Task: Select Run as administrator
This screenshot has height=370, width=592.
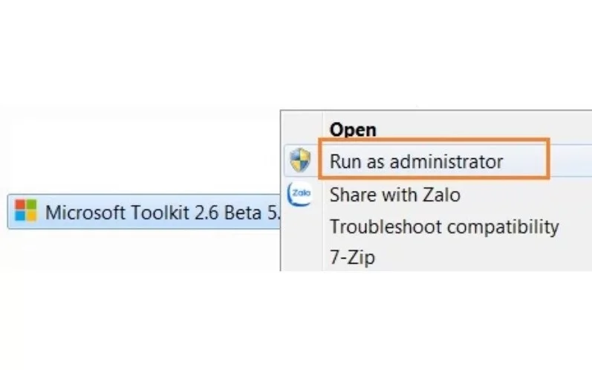Action: pyautogui.click(x=416, y=161)
